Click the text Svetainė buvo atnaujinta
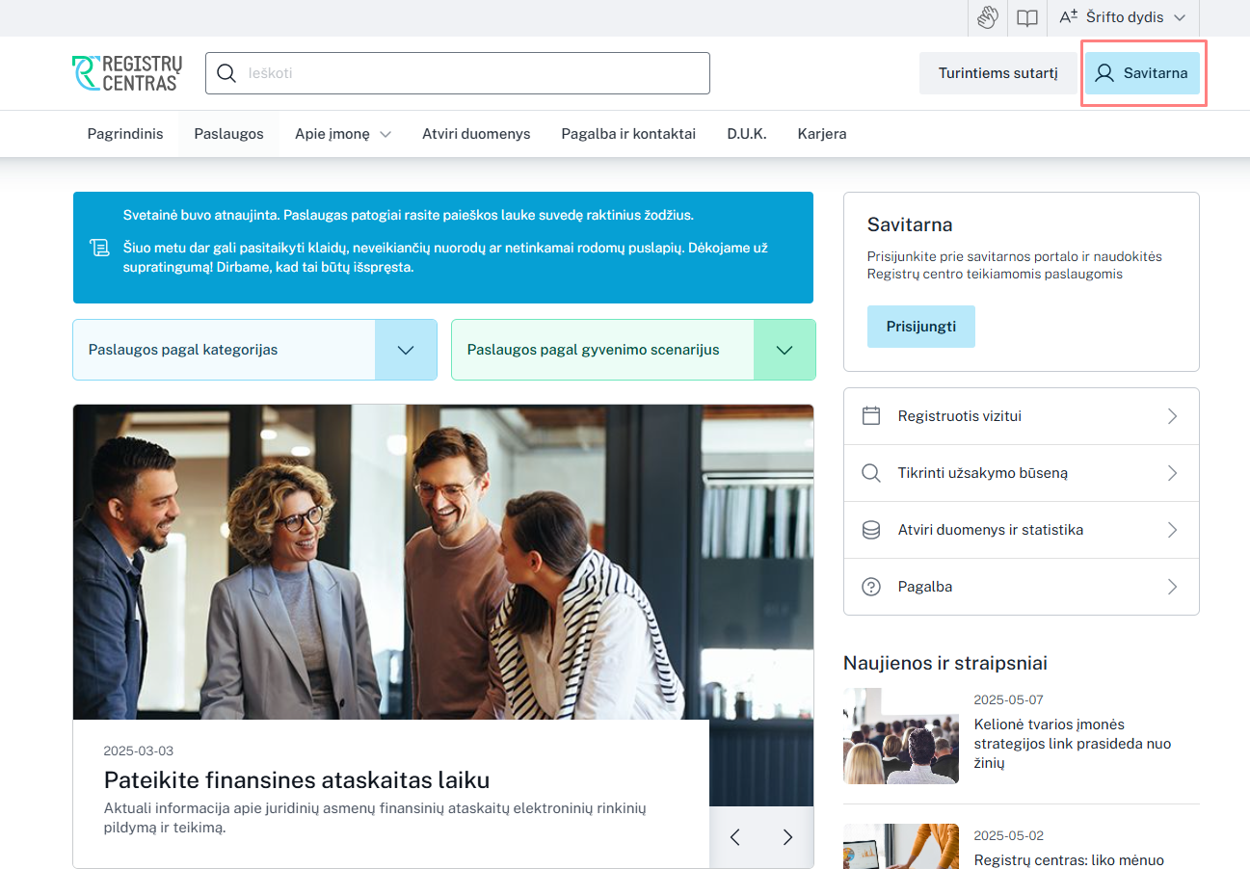1250x869 pixels. (x=201, y=215)
